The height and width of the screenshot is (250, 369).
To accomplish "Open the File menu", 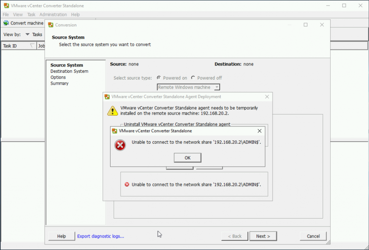I will click(6, 14).
